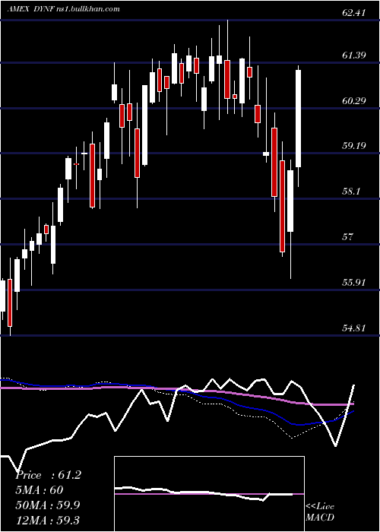380x532 pixels.
Task: Click the 58.1 price axis label
Action: coord(351,191)
